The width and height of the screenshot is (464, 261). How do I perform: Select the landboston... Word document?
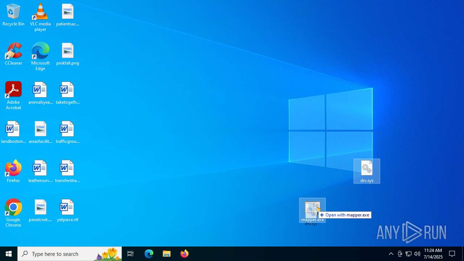13,133
